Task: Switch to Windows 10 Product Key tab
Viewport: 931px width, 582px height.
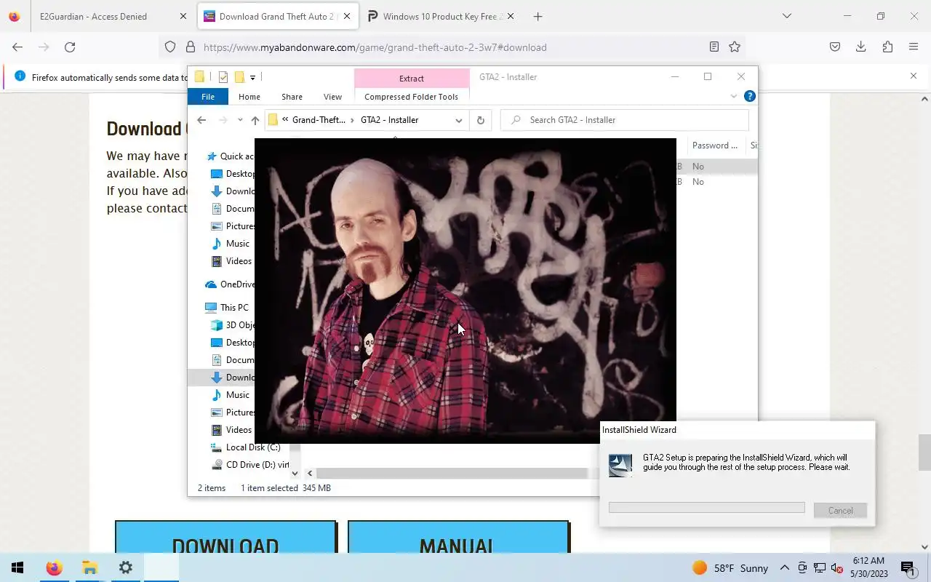Action: (x=443, y=16)
